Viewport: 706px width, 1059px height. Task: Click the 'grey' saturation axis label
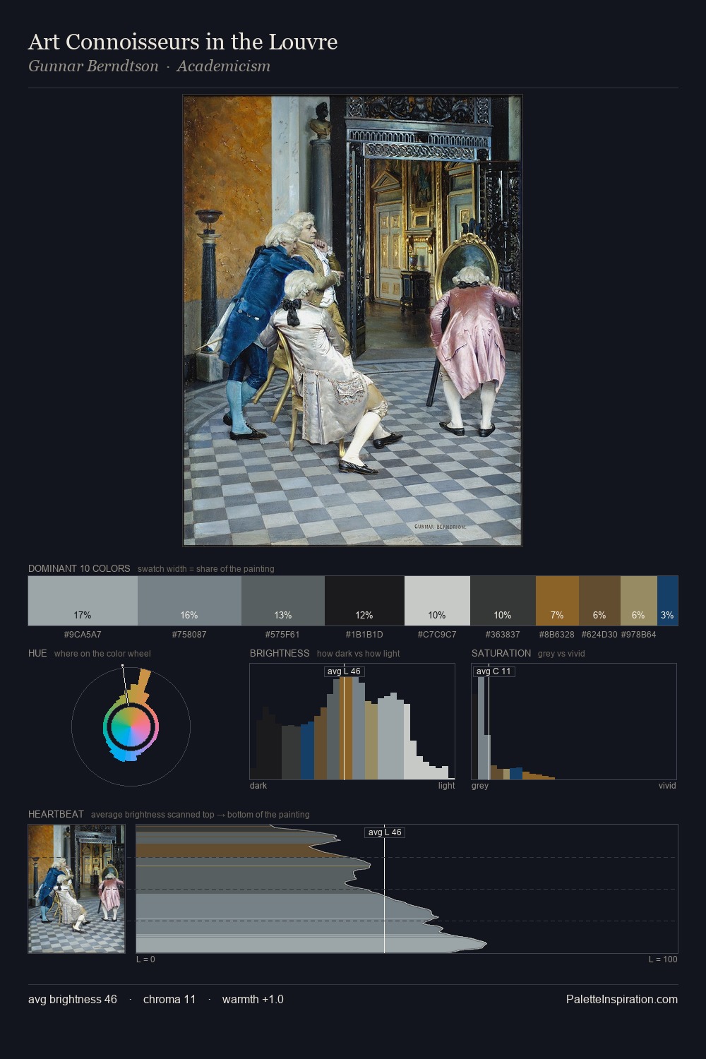pos(480,786)
